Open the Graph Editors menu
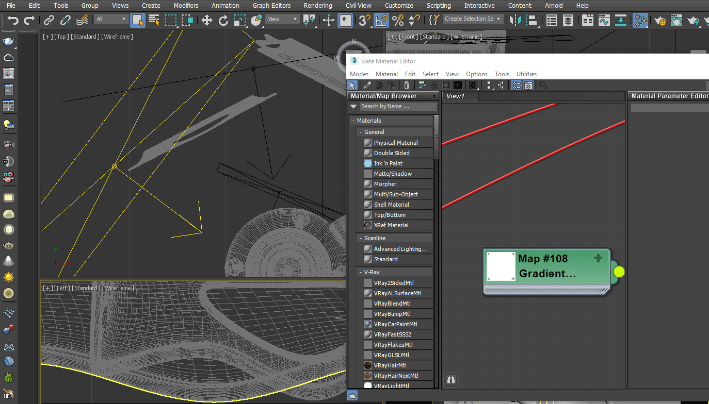Image resolution: width=709 pixels, height=404 pixels. click(271, 6)
